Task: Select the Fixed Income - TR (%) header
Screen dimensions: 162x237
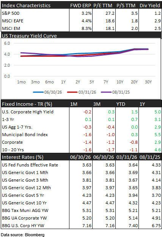Action: pyautogui.click(x=27, y=104)
